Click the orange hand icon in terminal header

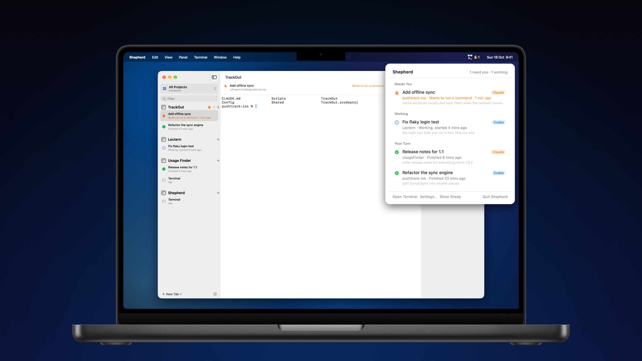tap(226, 86)
